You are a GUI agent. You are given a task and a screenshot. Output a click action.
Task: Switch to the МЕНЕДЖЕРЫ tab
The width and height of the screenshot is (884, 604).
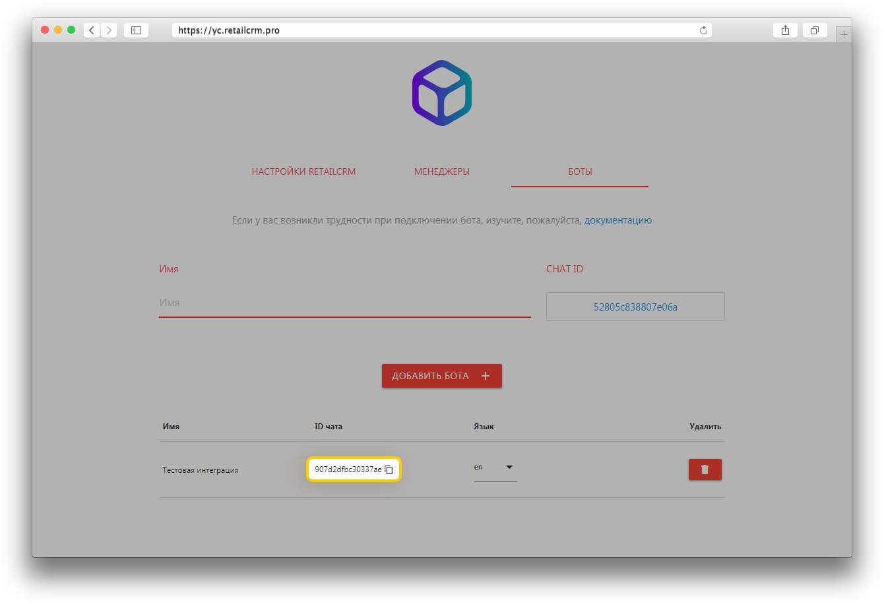(x=442, y=171)
